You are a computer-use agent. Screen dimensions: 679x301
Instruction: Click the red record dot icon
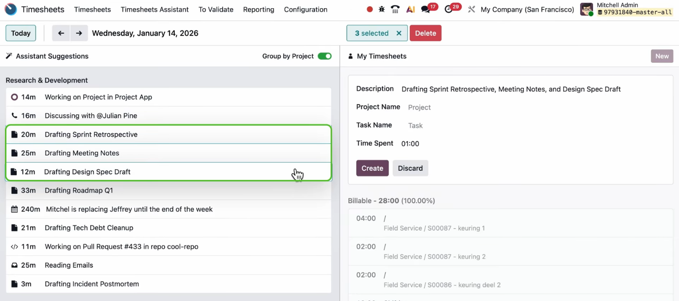370,9
